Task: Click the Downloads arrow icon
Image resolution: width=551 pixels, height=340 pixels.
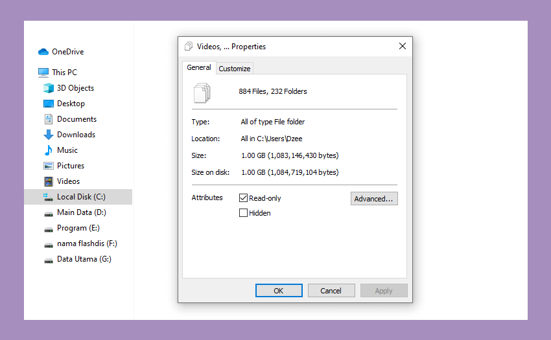Action: (49, 135)
